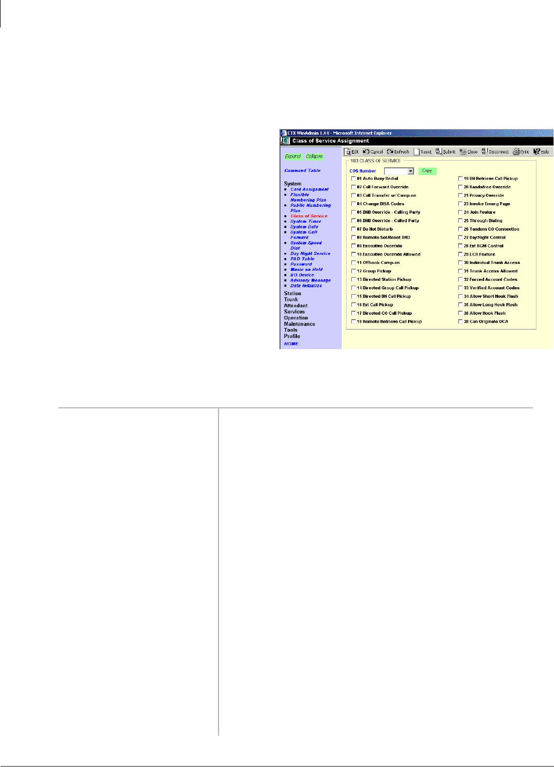Expand the Maintenance menu section

pos(299,324)
